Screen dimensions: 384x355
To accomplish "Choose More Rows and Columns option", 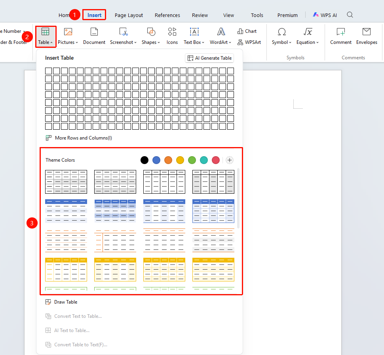I will point(79,138).
